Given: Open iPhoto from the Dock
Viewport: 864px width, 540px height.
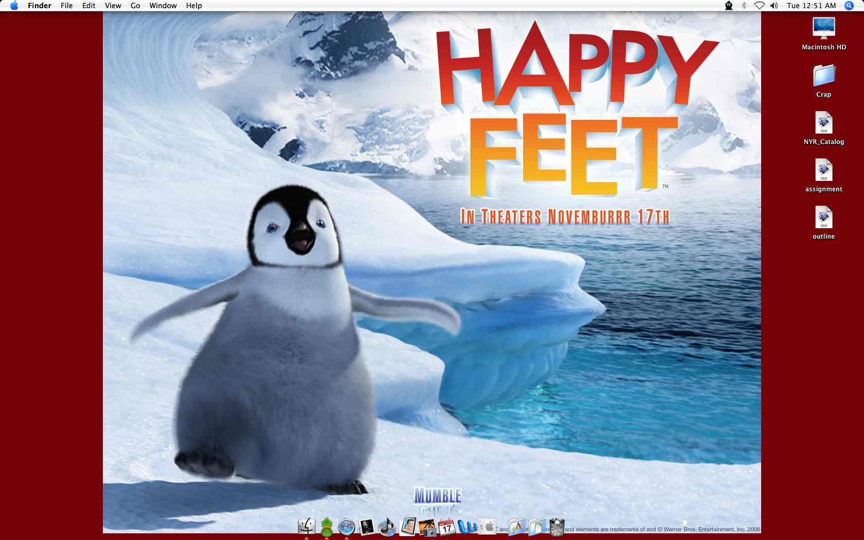Looking at the screenshot, I should 427,527.
